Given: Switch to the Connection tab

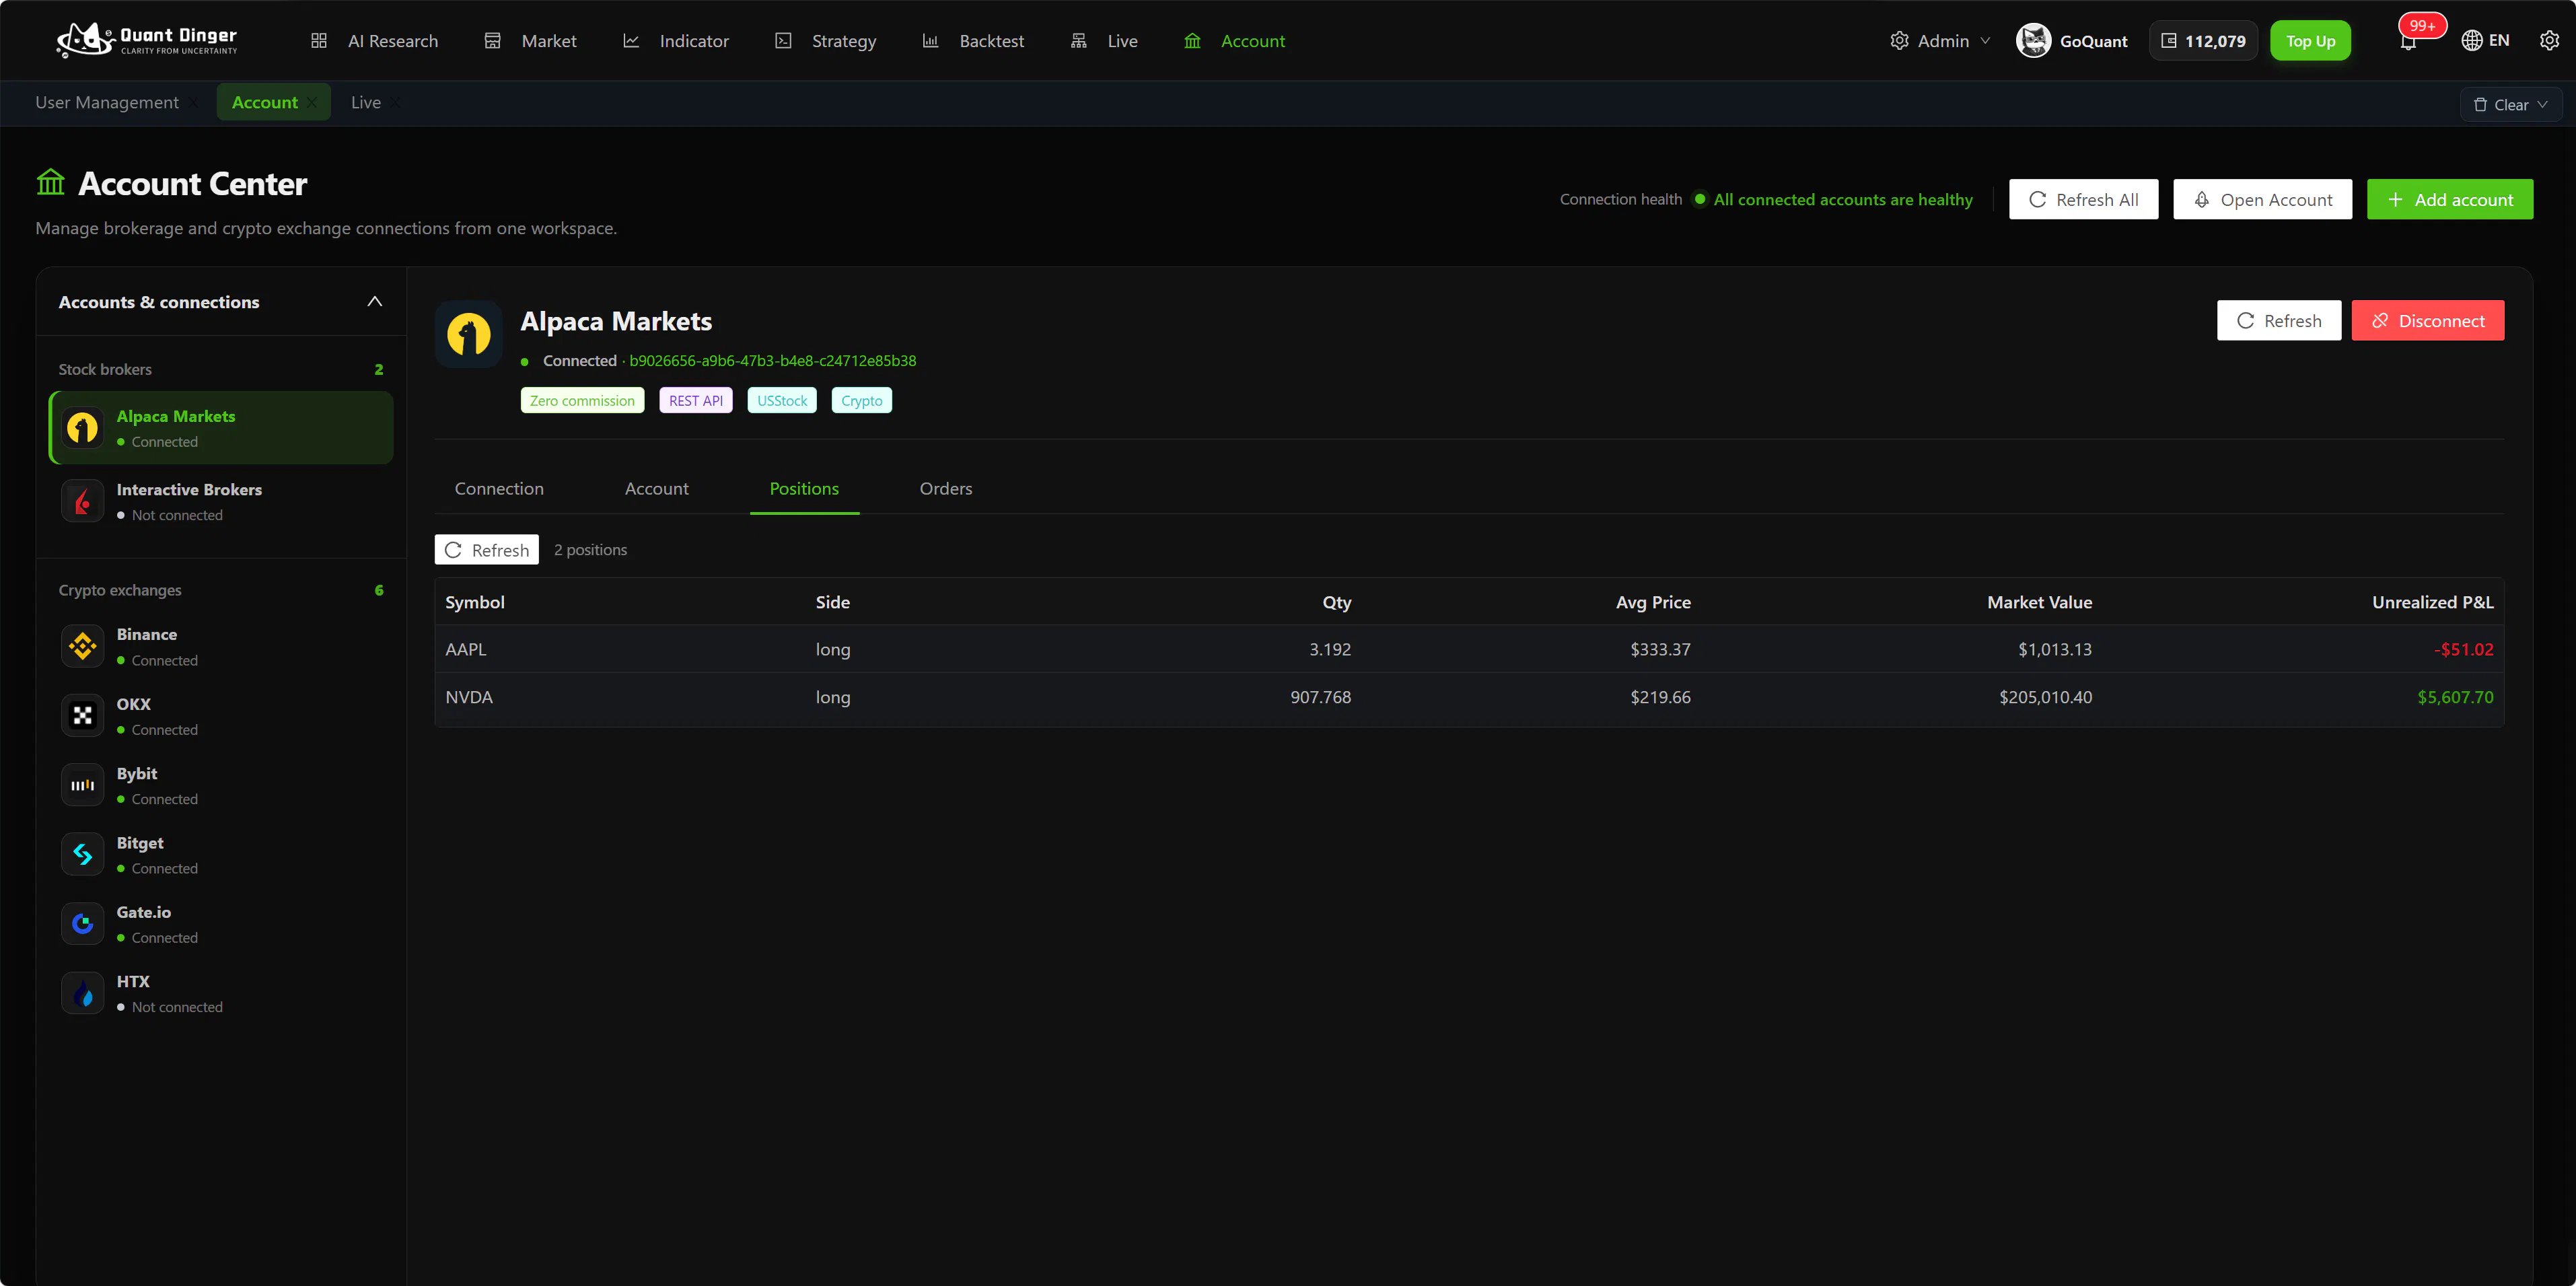Looking at the screenshot, I should point(499,489).
